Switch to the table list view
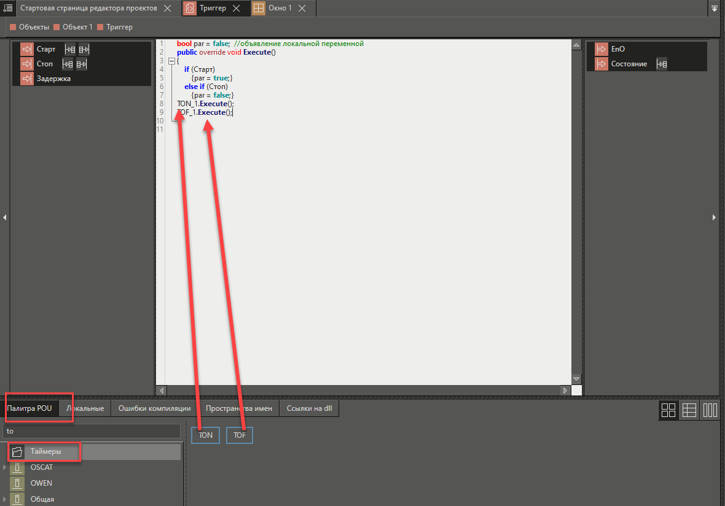The height and width of the screenshot is (506, 725). click(689, 410)
